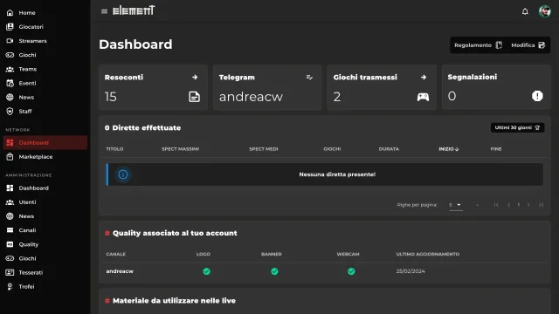Open Streamers in the sidebar
Image resolution: width=559 pixels, height=314 pixels.
(x=45, y=41)
